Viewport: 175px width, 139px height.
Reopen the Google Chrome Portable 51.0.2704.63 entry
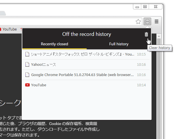[x=86, y=75]
